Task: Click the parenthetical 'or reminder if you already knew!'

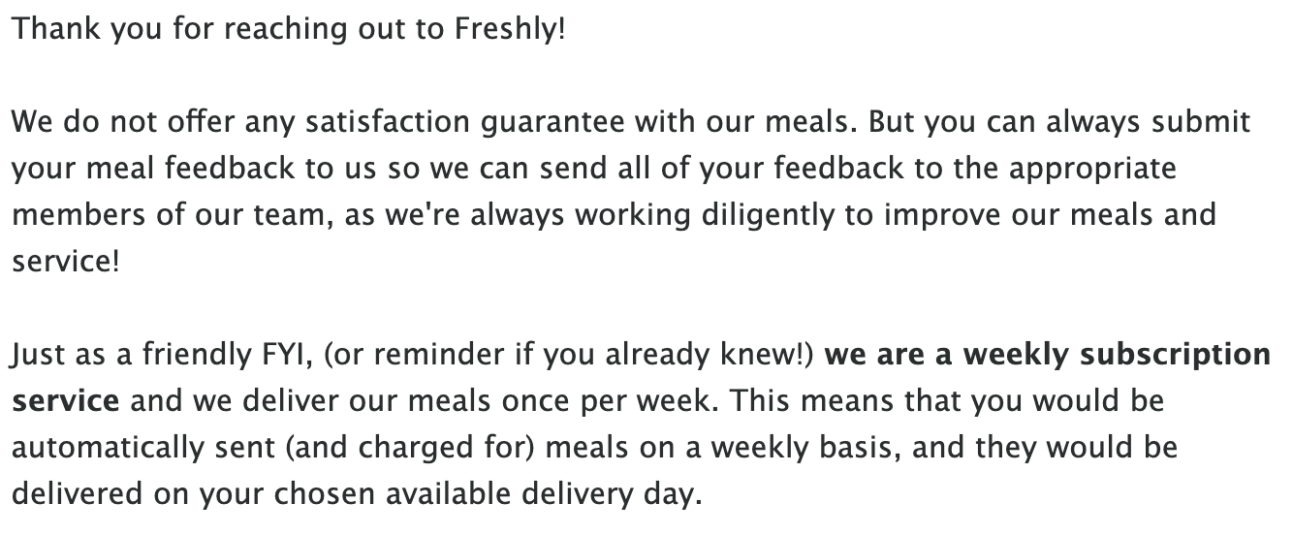Action: tap(569, 356)
